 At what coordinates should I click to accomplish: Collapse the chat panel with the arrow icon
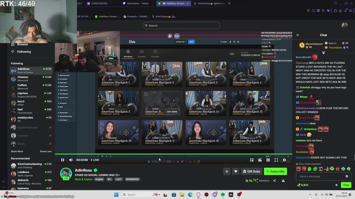point(298,35)
